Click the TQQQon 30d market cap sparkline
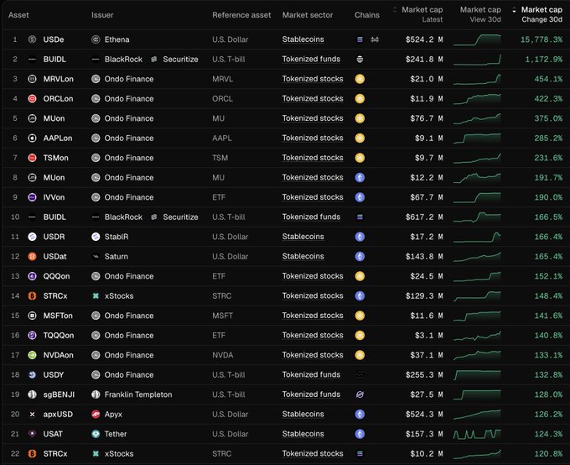This screenshot has height=465, width=570. click(x=477, y=336)
